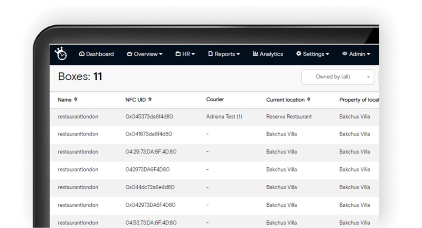Sort table by Name column arrows

pyautogui.click(x=76, y=100)
